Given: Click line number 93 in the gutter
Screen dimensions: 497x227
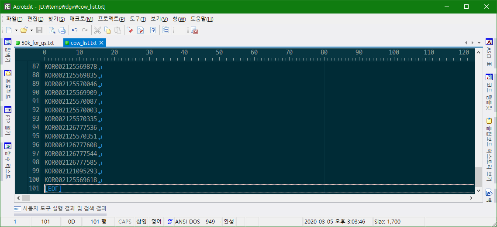Looking at the screenshot, I should [36, 119].
